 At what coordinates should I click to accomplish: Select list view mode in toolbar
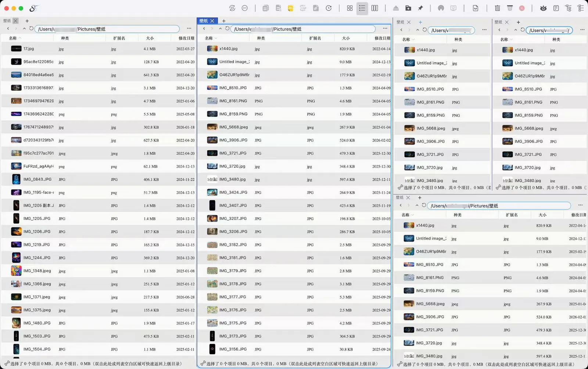tap(362, 8)
